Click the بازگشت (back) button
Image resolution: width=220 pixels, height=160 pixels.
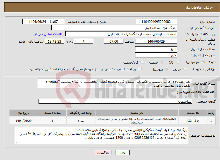tap(103, 152)
